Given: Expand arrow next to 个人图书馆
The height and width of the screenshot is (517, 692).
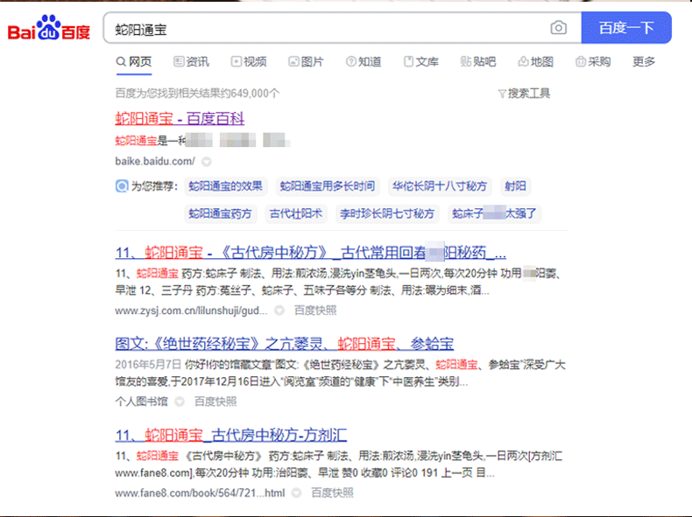Looking at the screenshot, I should pos(180,402).
